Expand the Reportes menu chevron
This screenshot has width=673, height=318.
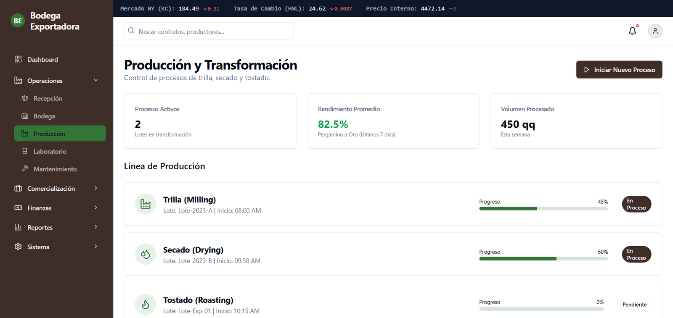(96, 227)
